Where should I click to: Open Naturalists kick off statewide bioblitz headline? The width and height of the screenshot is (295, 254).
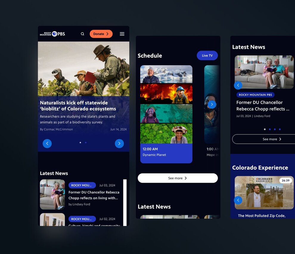[x=78, y=106]
